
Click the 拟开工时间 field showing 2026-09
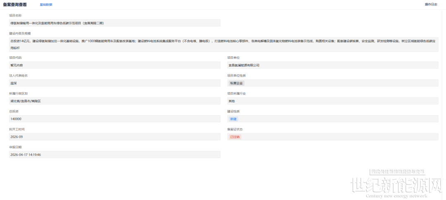pyautogui.click(x=114, y=137)
